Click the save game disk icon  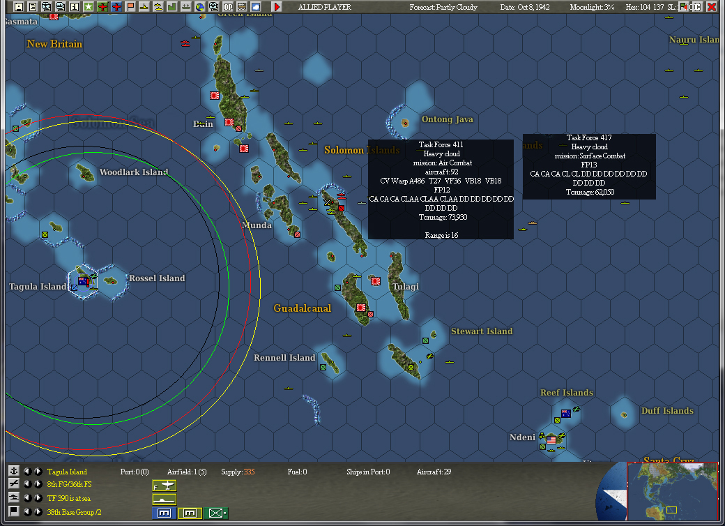point(19,7)
